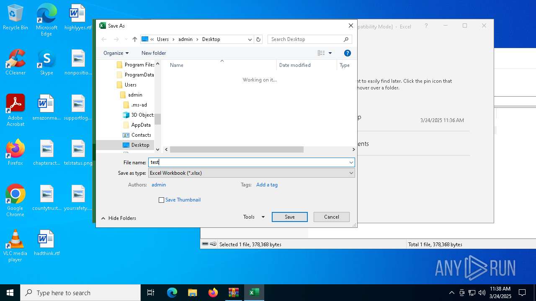536x301 pixels.
Task: Collapse with Hide Folders
Action: point(119,218)
